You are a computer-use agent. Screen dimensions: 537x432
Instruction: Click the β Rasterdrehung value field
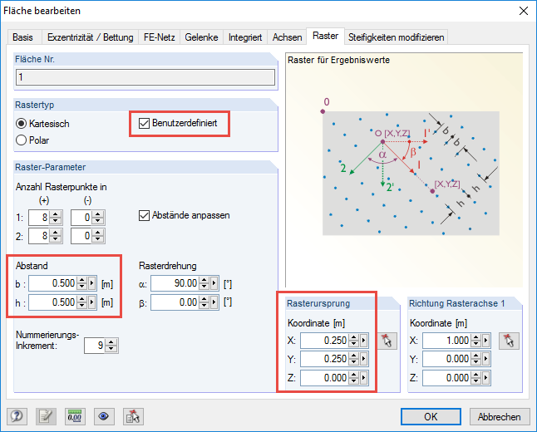point(175,302)
